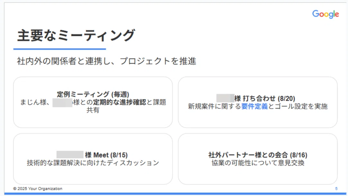The image size is (348, 196).
Task: Open the blue 要件定義 link
Action: click(254, 106)
